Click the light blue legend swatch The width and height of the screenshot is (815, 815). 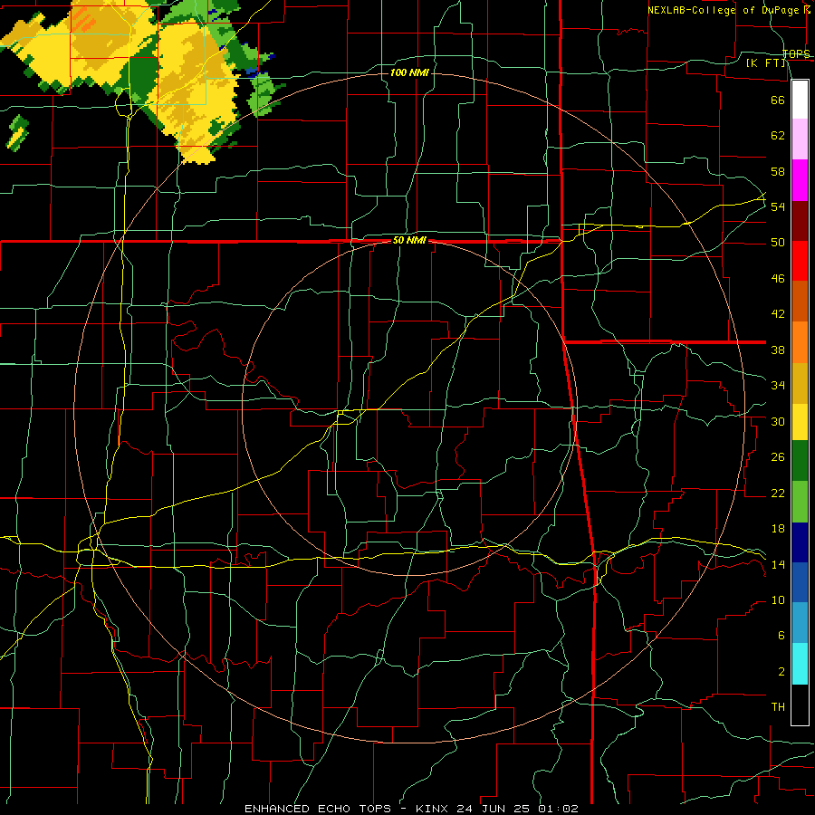(800, 622)
